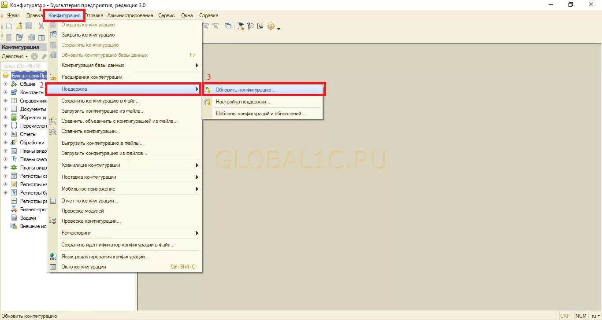Click the Справочники table tree icon
The image size is (602, 320).
pos(14,101)
